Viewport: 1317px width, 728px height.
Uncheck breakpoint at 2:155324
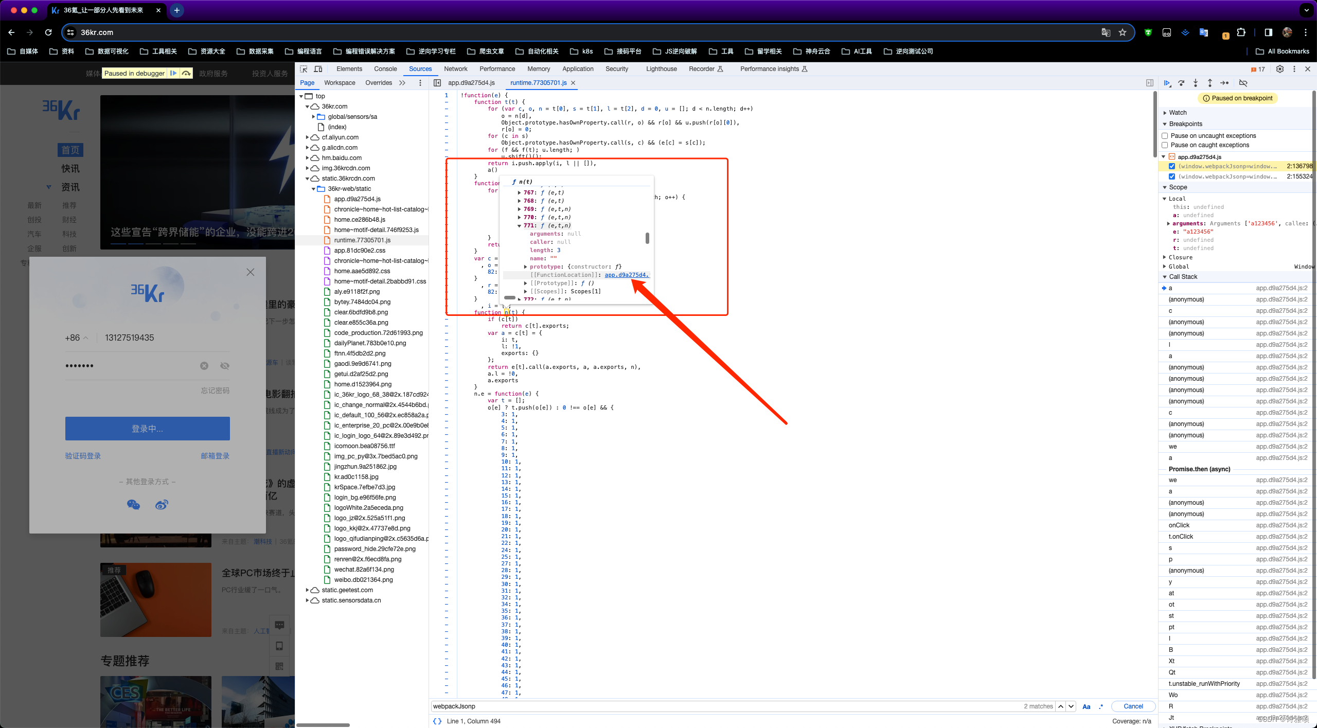pos(1172,176)
